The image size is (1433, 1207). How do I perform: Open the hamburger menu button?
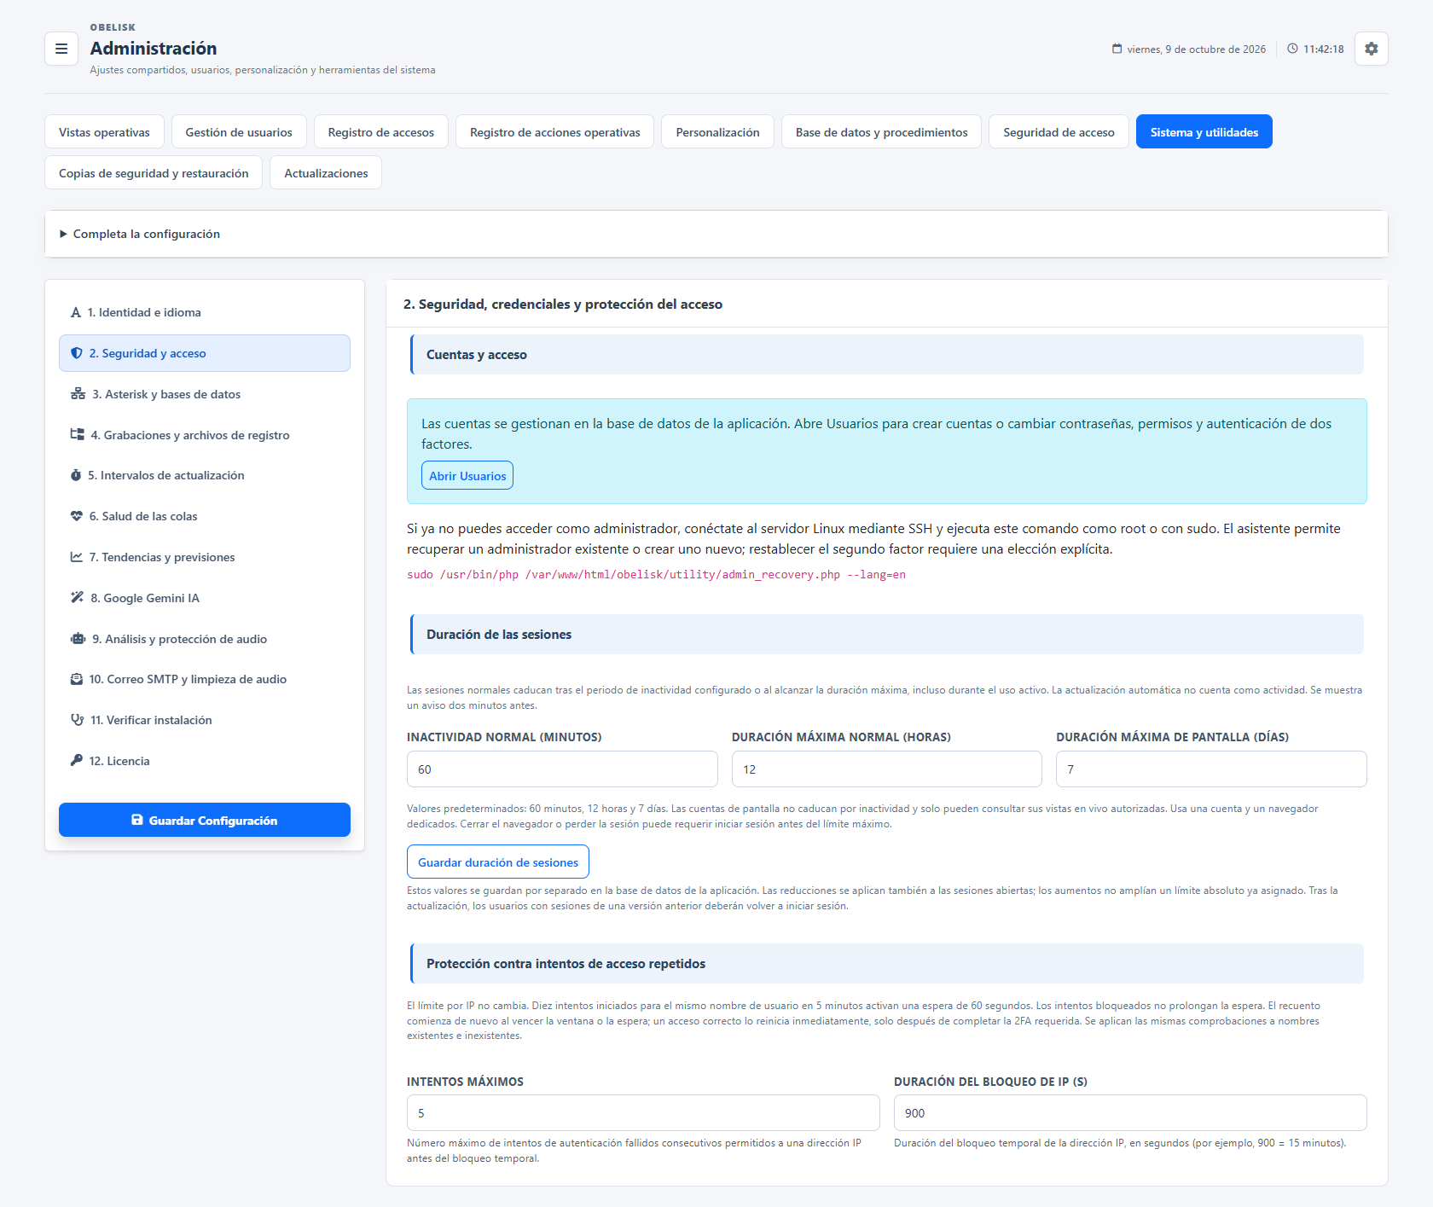[61, 49]
